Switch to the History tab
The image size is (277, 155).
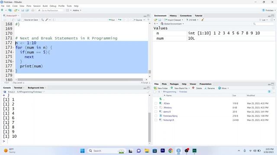click(x=173, y=15)
